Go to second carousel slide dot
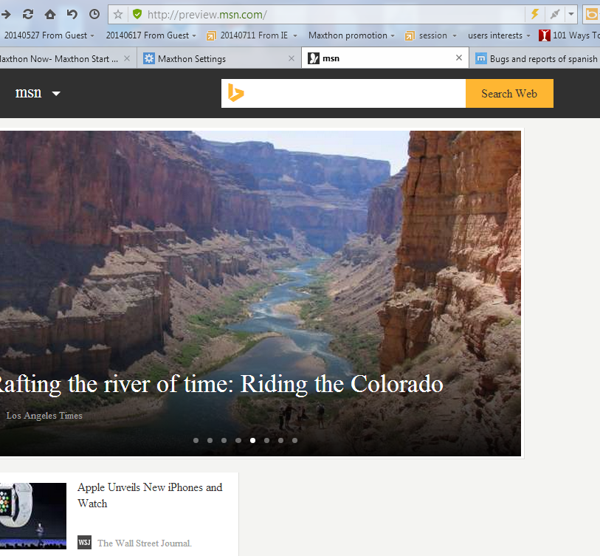Screen dimensions: 600x556 coord(210,440)
